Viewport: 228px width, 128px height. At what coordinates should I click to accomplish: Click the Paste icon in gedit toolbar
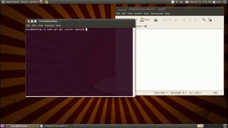(x=196, y=20)
